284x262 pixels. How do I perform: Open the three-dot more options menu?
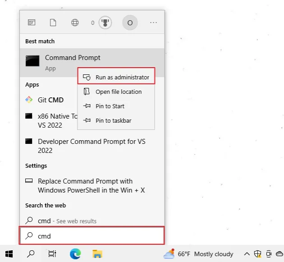[x=153, y=23]
